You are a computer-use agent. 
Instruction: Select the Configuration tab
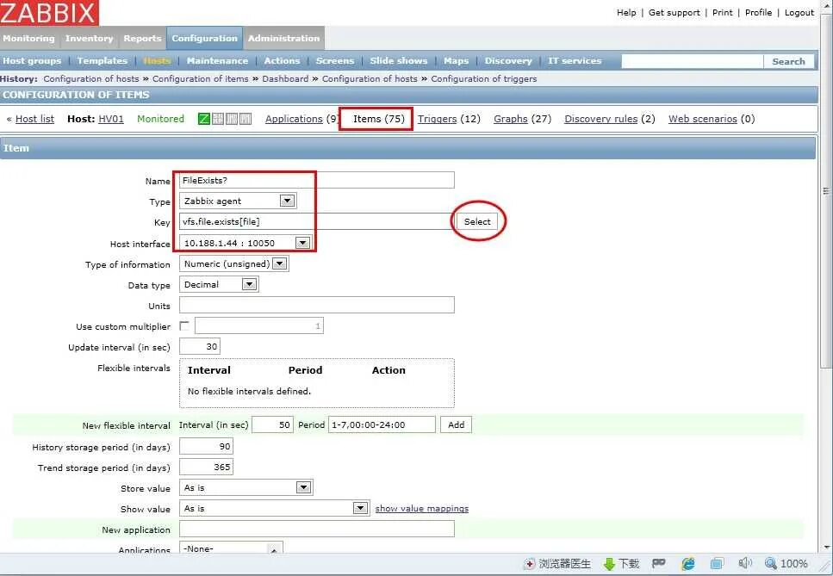click(x=204, y=38)
